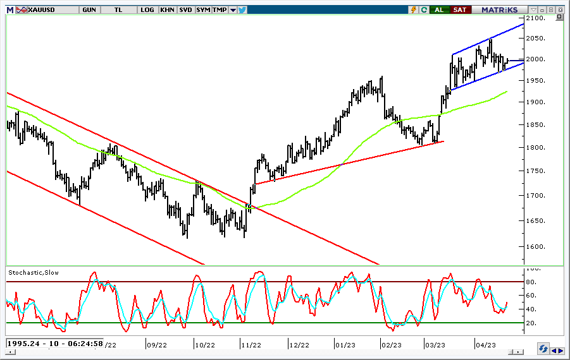Click the green C refresh icon

(423, 9)
